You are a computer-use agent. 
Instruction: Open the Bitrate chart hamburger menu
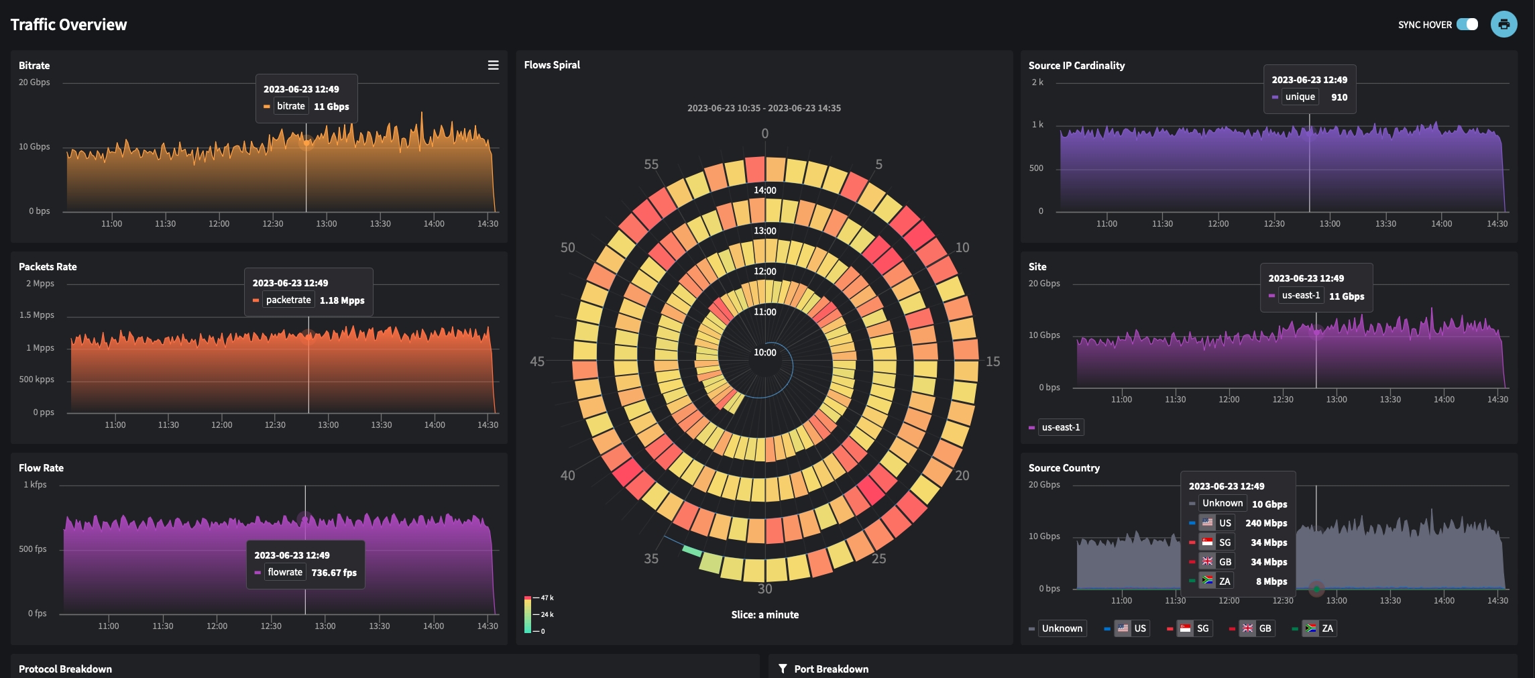[x=493, y=65]
